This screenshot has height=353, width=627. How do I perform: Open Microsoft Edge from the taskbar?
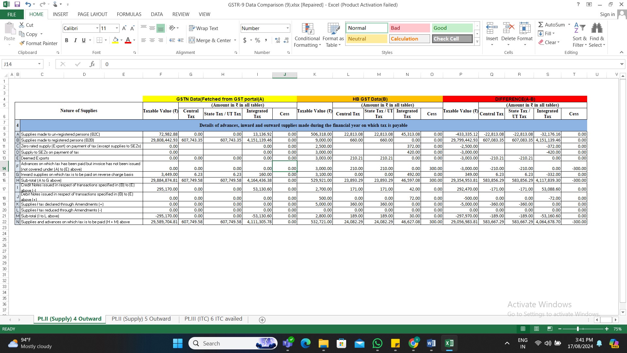[x=306, y=343]
